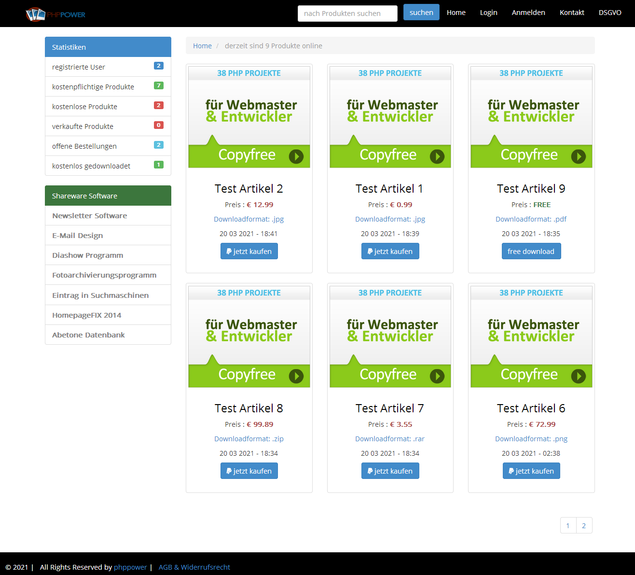635x575 pixels.
Task: Go to pagination page 2
Action: [584, 526]
